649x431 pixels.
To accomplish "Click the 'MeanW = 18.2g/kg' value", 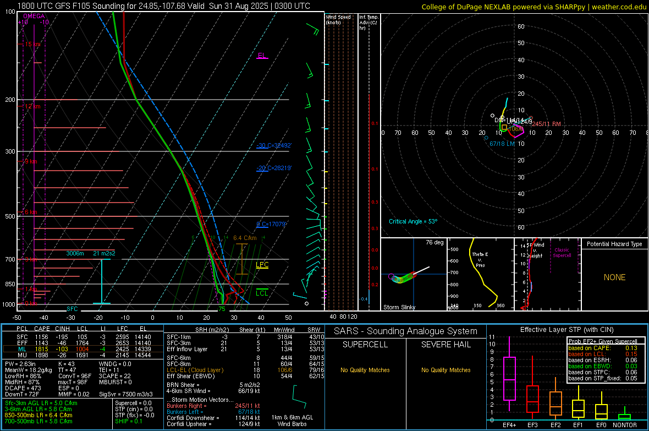I will [x=29, y=370].
